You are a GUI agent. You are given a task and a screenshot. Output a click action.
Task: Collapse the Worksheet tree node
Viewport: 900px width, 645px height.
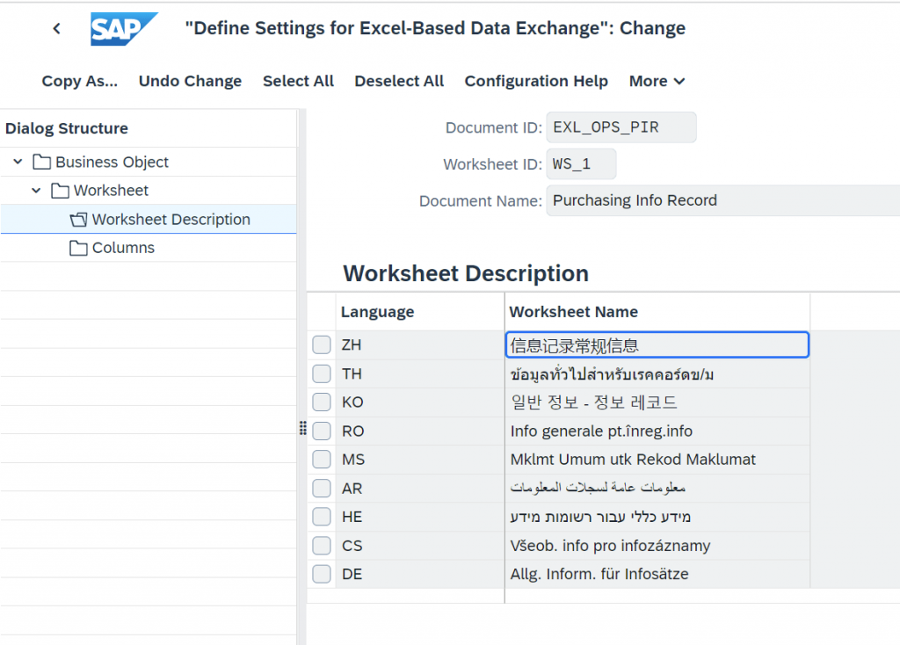pyautogui.click(x=36, y=191)
